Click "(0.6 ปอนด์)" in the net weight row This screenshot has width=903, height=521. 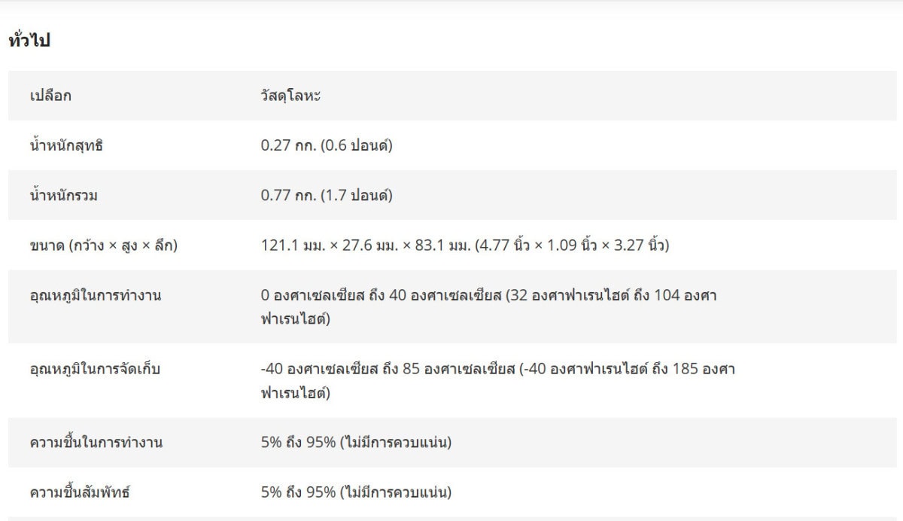coord(357,145)
